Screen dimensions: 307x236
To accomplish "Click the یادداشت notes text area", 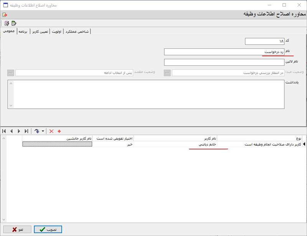I will [x=146, y=94].
